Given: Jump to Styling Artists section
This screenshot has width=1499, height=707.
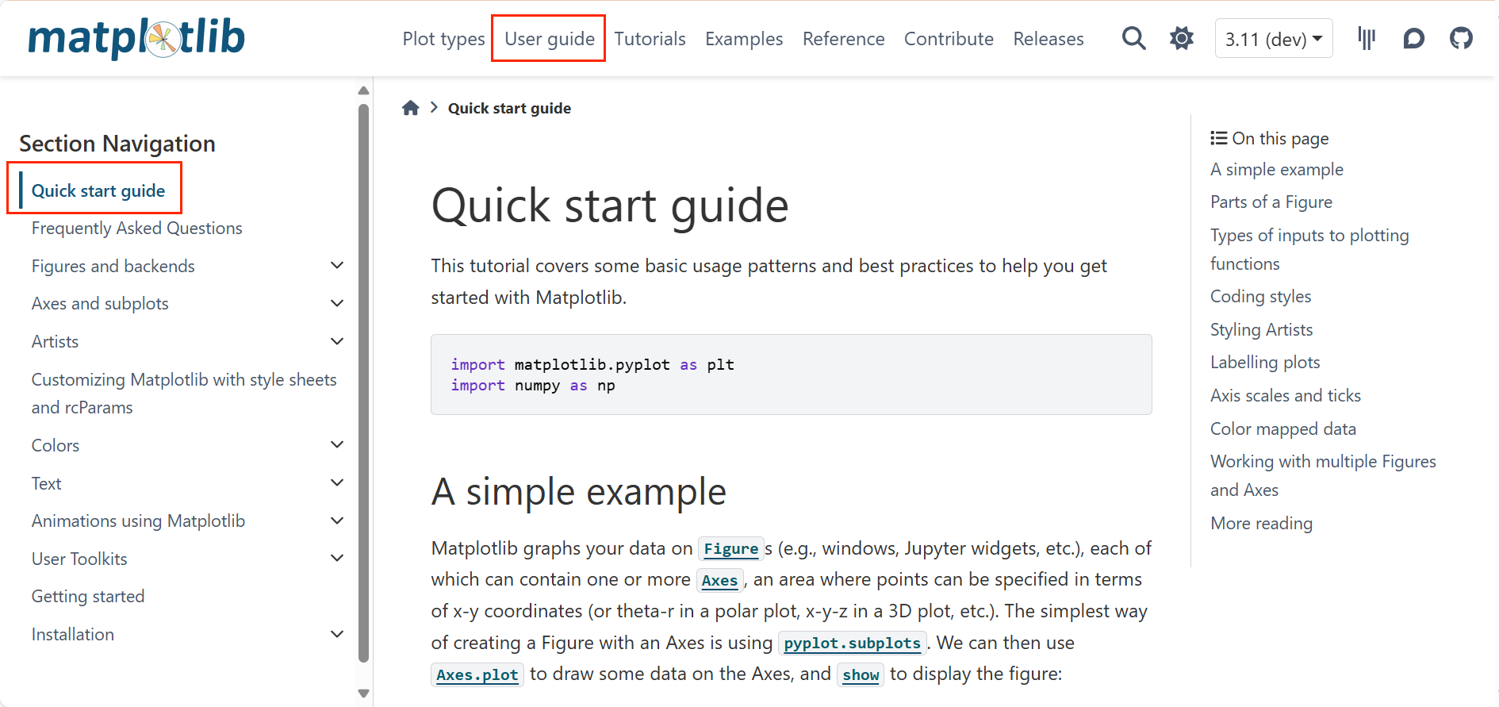Looking at the screenshot, I should click(1261, 329).
